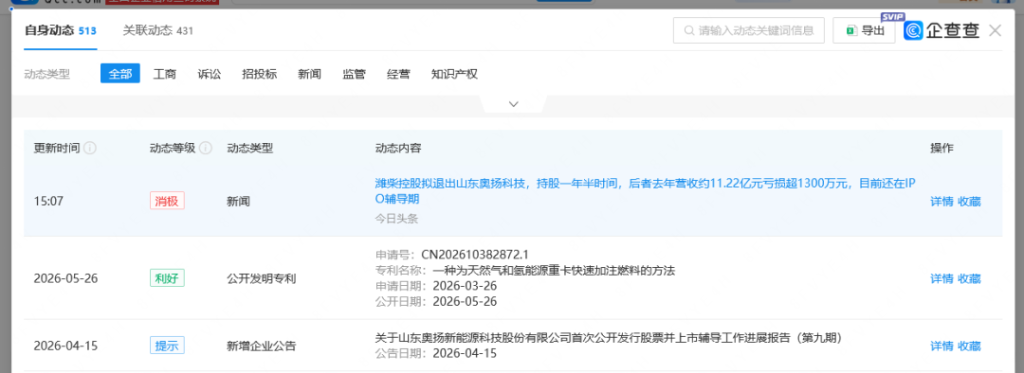Click the 动态内容 column header
Image resolution: width=1024 pixels, height=373 pixels.
(398, 148)
